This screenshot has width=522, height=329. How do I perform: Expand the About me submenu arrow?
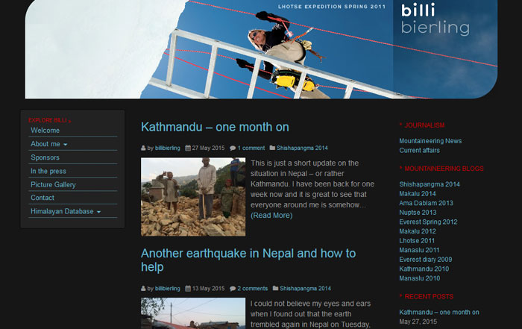[x=66, y=145]
